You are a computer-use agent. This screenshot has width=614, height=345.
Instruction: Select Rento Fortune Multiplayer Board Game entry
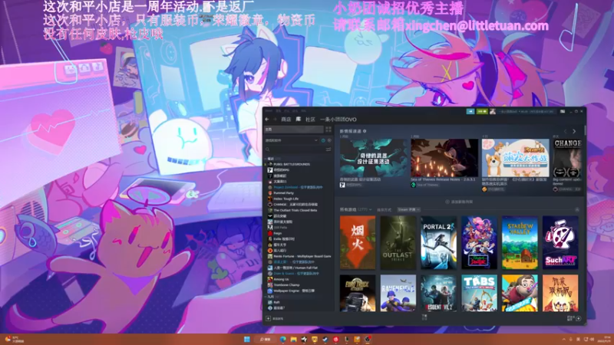coord(299,256)
